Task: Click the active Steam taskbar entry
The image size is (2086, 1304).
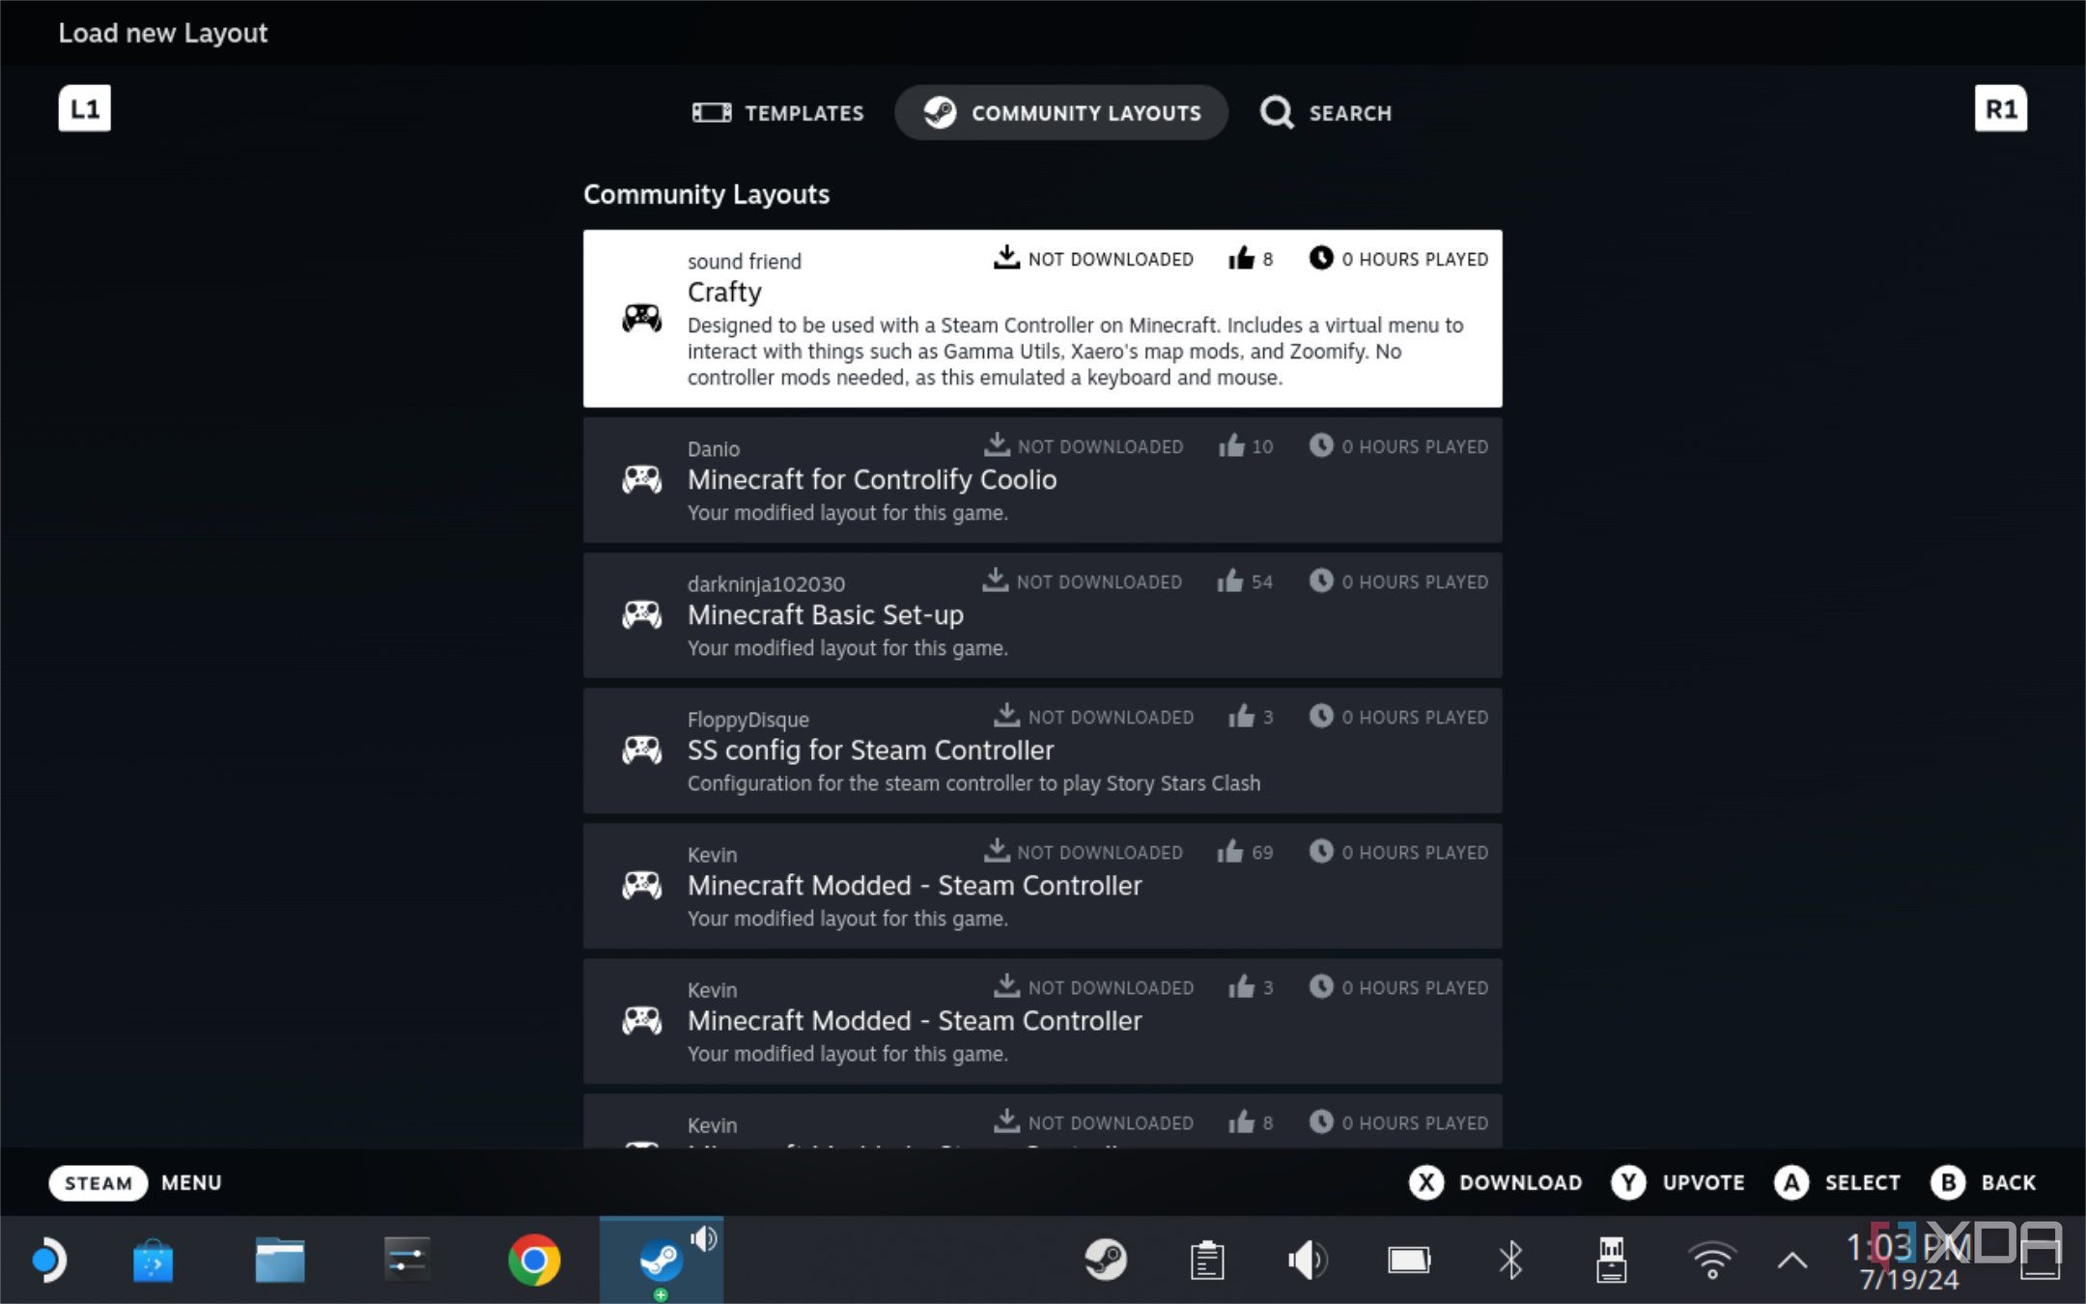Action: (x=662, y=1260)
